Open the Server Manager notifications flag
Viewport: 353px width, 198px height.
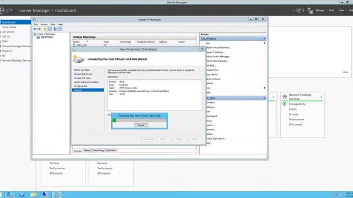tap(310, 10)
